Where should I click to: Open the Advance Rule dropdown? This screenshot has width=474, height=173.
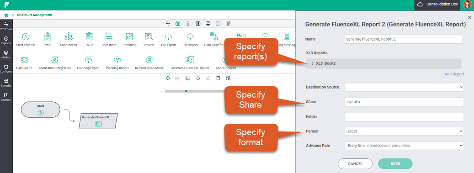(x=404, y=146)
